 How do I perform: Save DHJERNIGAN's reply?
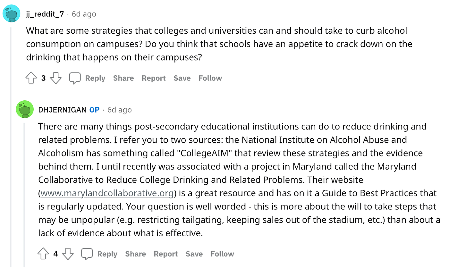click(194, 254)
